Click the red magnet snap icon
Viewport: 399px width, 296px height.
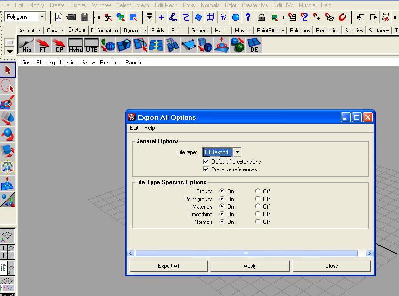(x=343, y=17)
